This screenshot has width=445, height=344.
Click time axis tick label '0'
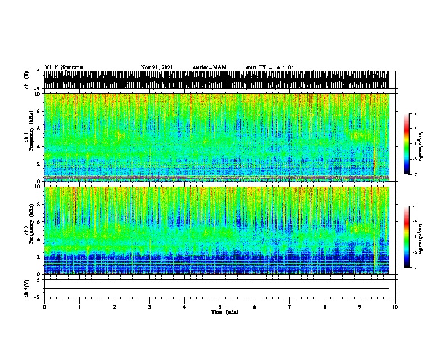pyautogui.click(x=44, y=306)
